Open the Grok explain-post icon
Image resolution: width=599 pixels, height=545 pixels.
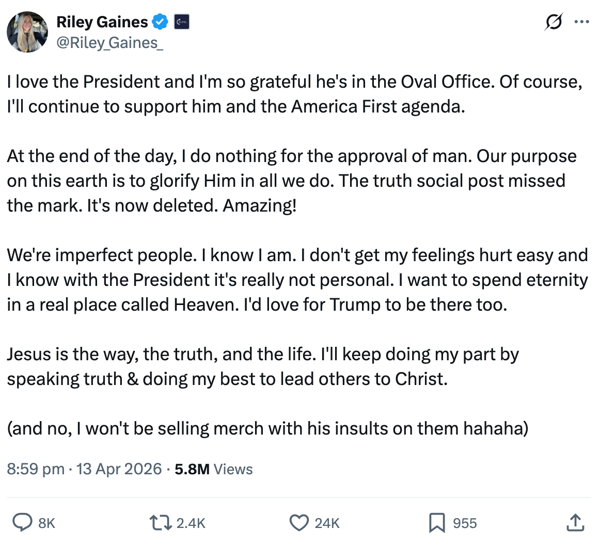pos(554,22)
